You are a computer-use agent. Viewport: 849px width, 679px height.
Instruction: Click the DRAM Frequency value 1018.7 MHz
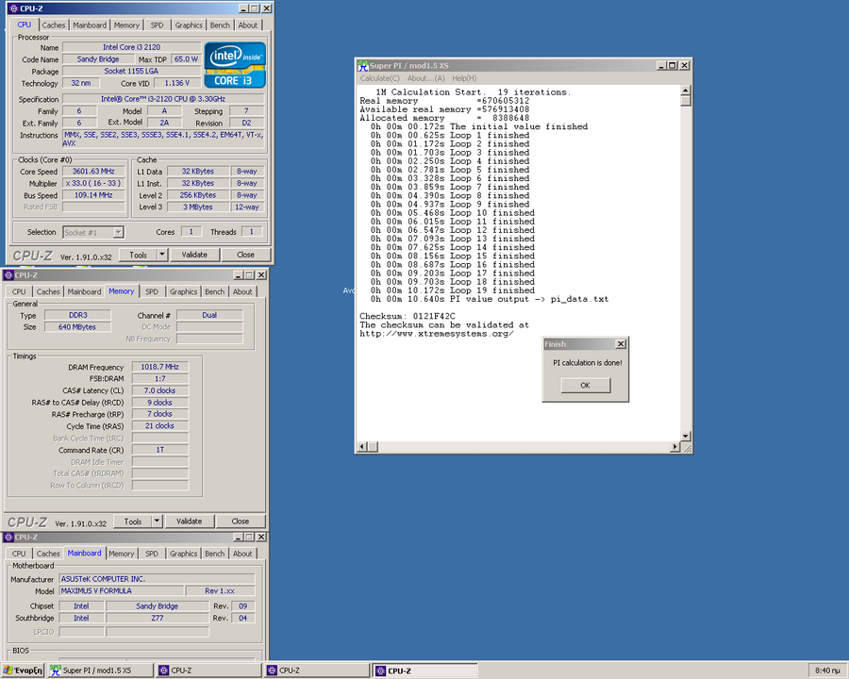160,367
